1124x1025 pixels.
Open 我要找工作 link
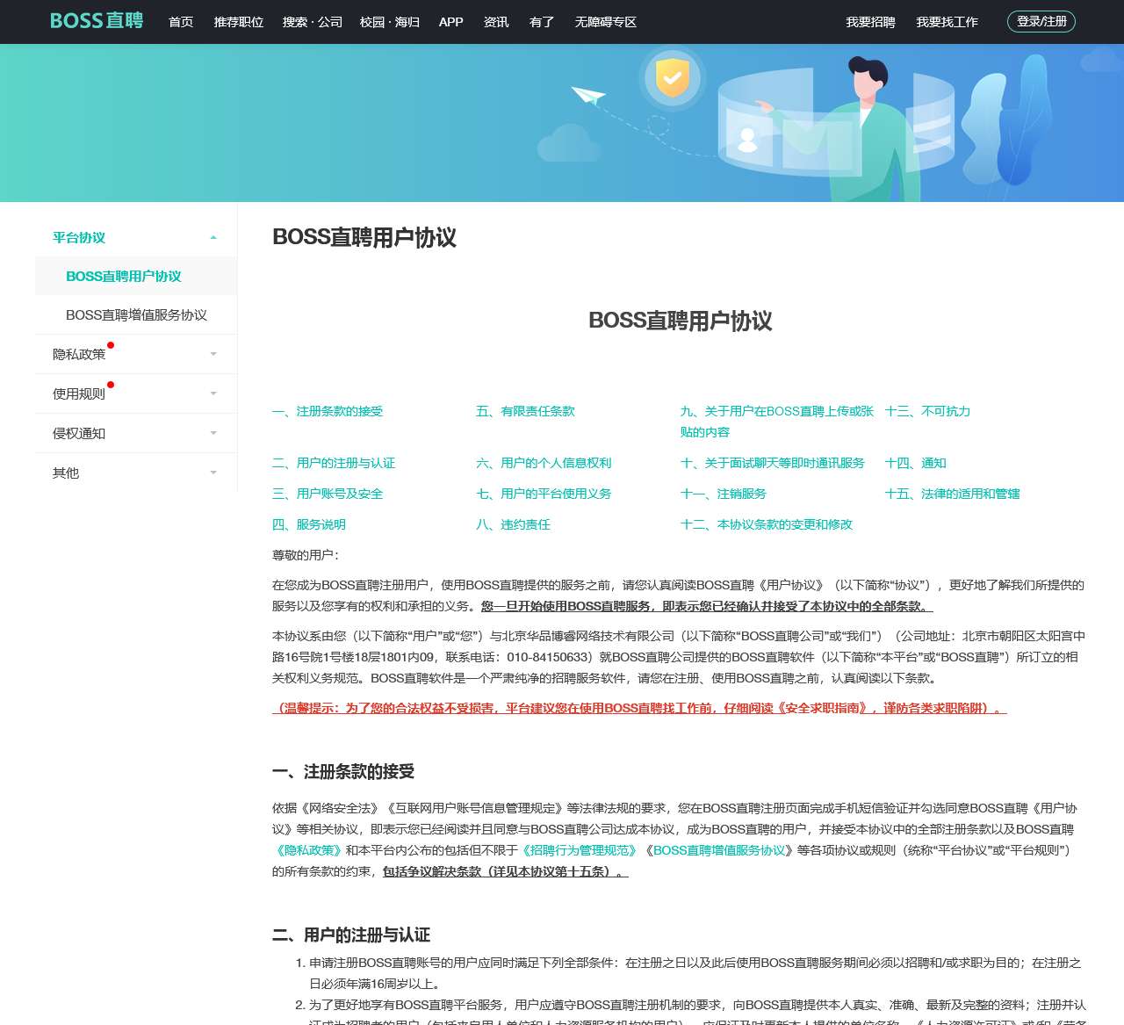coord(947,22)
